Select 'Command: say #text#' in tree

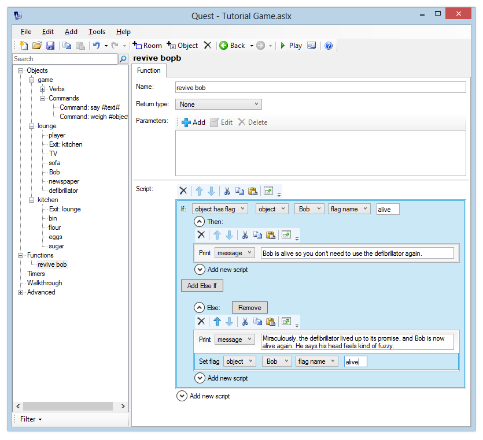click(x=90, y=107)
